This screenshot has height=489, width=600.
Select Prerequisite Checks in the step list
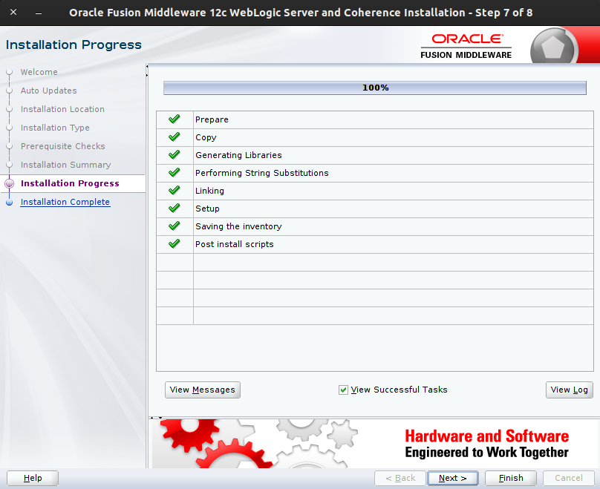62,146
